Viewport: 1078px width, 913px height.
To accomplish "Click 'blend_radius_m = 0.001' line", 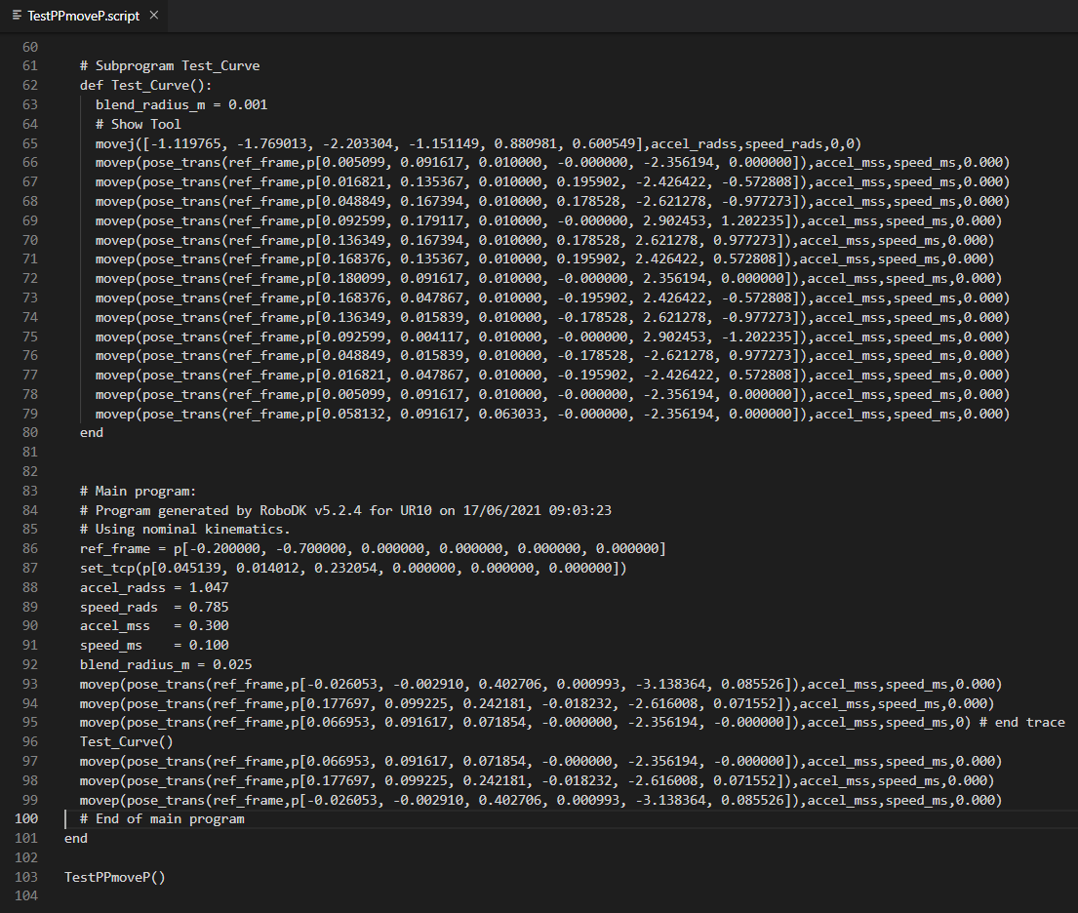I will point(181,104).
